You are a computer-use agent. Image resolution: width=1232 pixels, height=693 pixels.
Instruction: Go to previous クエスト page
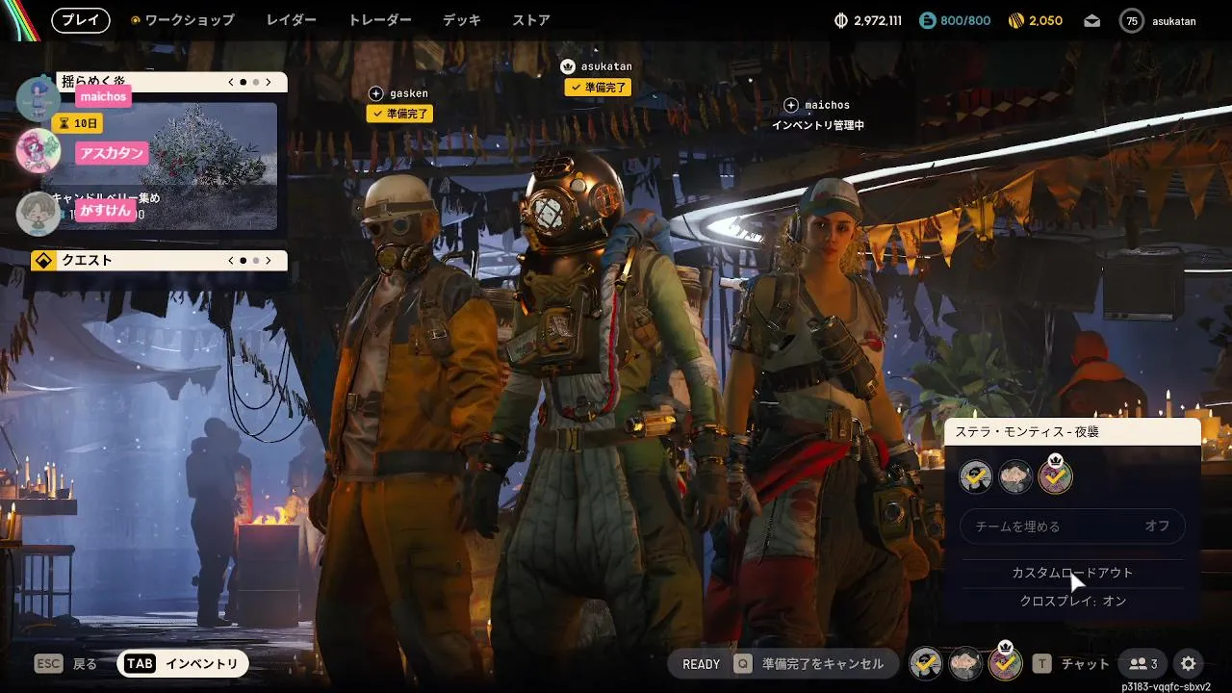point(231,261)
